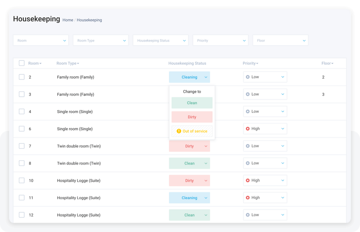Open the Housekeeping Status filter dropdown
This screenshot has width=360, height=232.
click(x=161, y=40)
